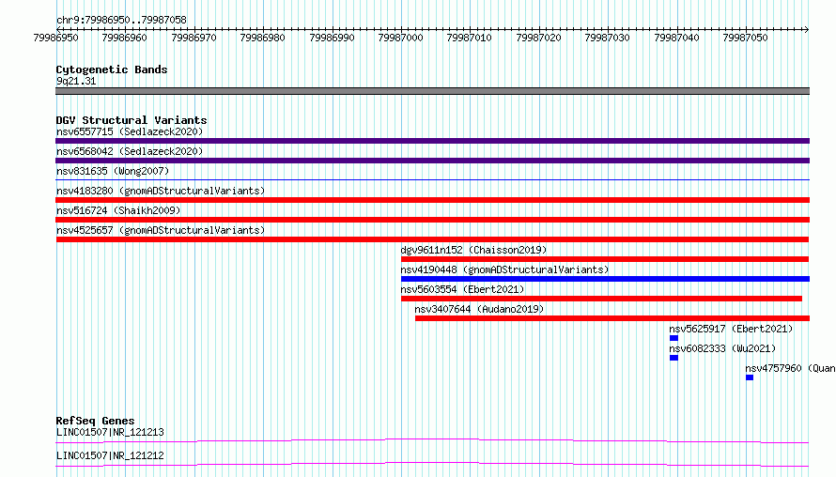Click the small blue nsv6082333 marker
836x477 pixels.
(673, 358)
